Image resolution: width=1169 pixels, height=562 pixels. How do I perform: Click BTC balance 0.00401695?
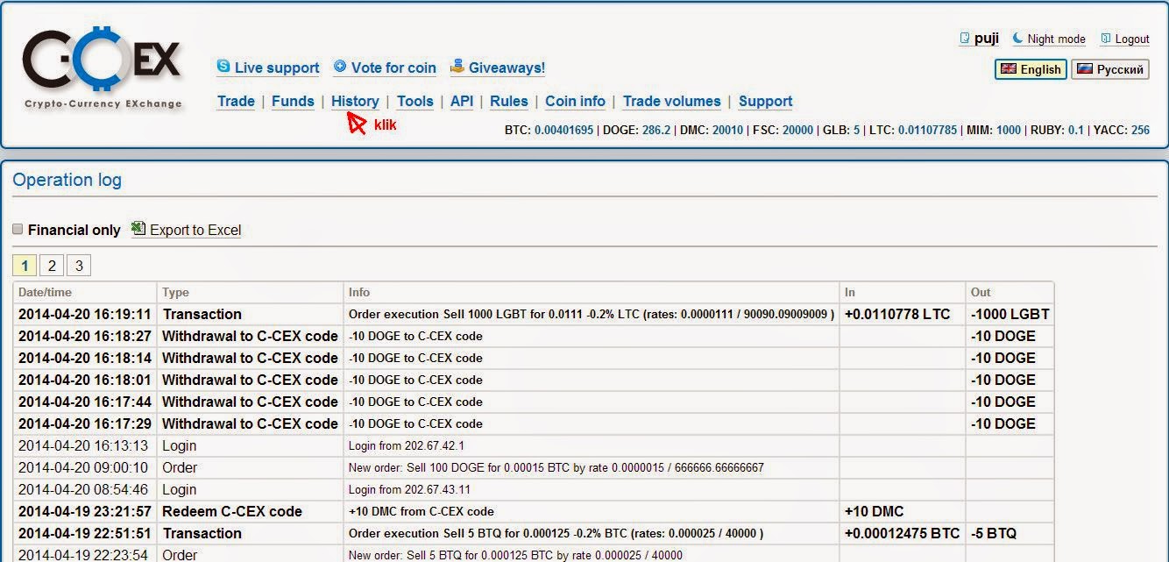click(x=563, y=130)
